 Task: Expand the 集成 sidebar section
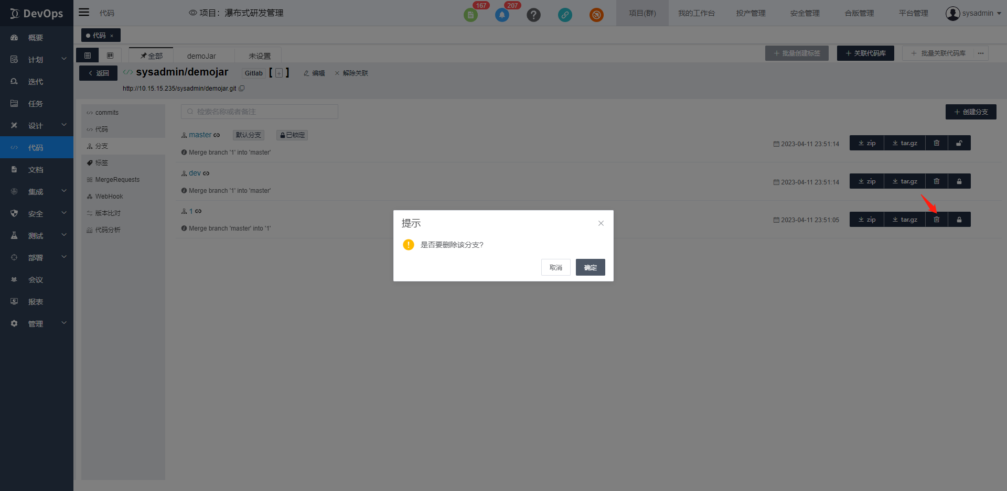(x=37, y=192)
